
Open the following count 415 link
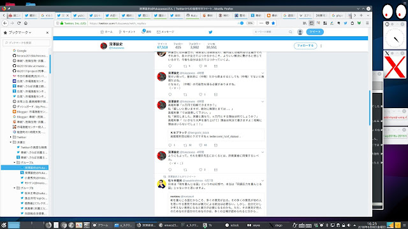pyautogui.click(x=178, y=46)
